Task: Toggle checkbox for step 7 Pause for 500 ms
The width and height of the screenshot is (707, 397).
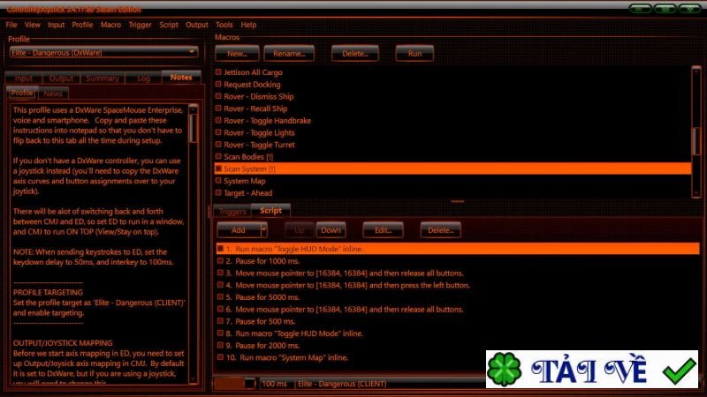Action: point(220,321)
